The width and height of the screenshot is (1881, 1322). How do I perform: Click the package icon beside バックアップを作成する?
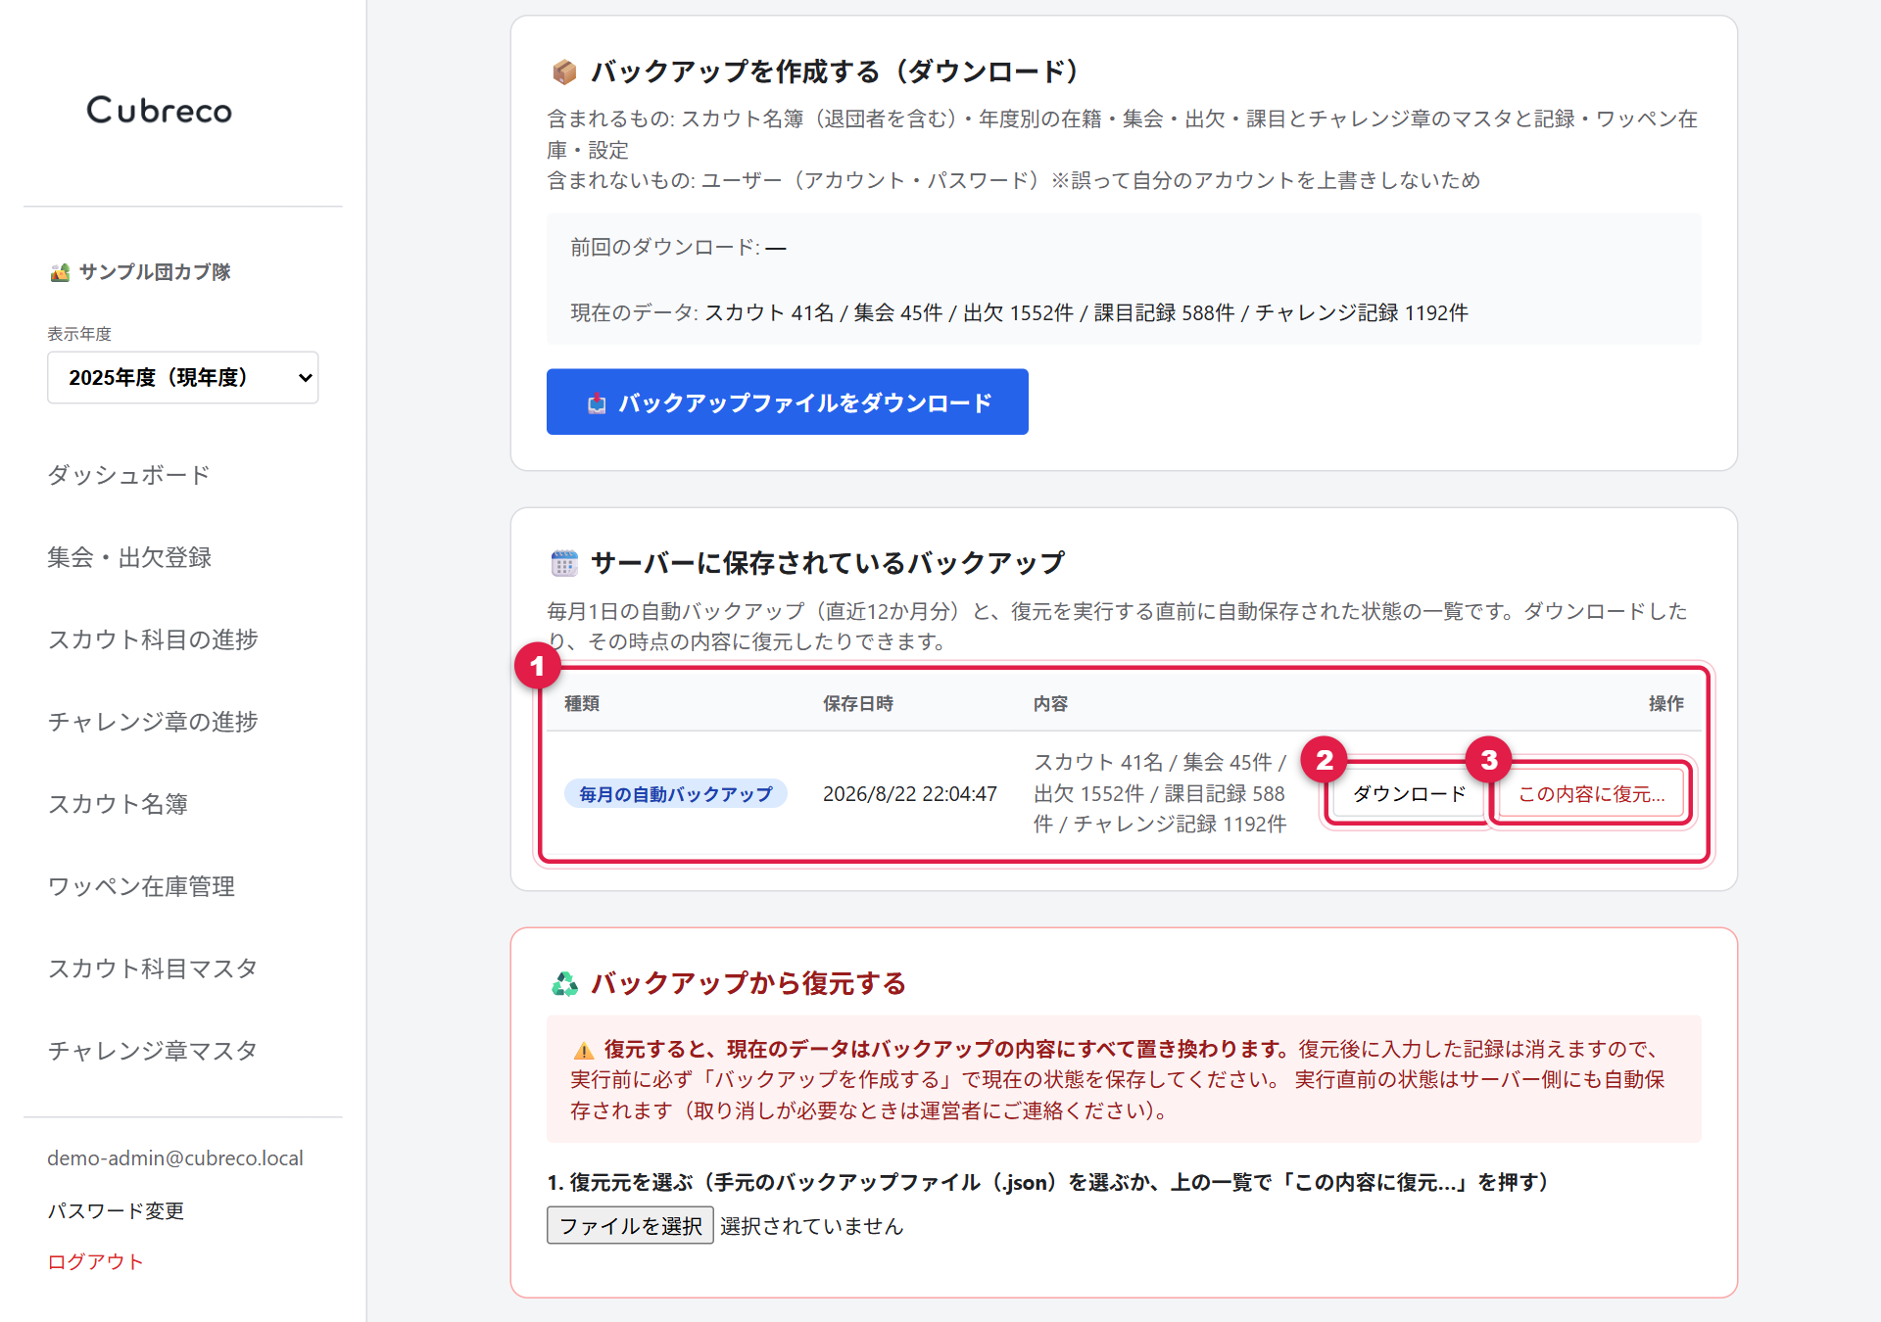564,71
